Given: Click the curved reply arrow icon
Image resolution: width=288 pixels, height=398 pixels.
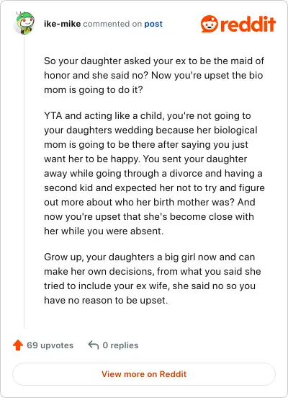Looking at the screenshot, I should click(x=94, y=345).
